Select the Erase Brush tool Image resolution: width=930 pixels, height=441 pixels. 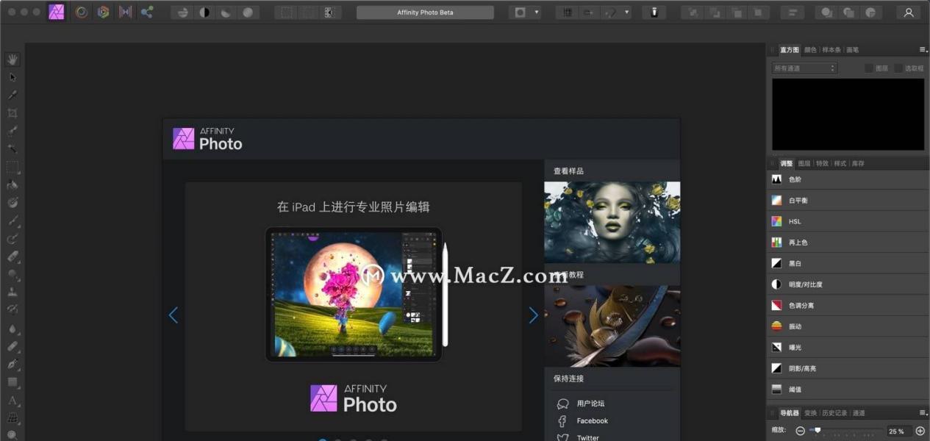12,257
